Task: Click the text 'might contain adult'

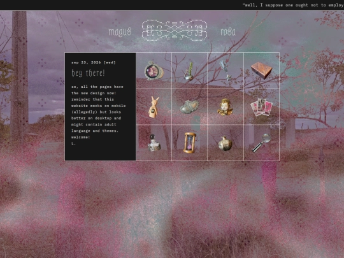Action: click(94, 125)
